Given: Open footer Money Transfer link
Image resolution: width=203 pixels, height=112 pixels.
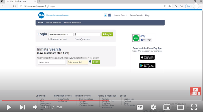Looking at the screenshot, I should pos(64,99).
